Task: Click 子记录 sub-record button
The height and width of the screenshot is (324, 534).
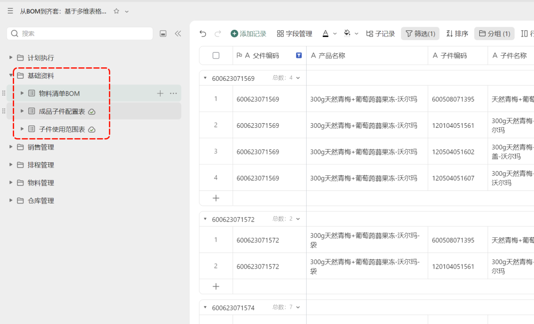Action: coord(380,33)
